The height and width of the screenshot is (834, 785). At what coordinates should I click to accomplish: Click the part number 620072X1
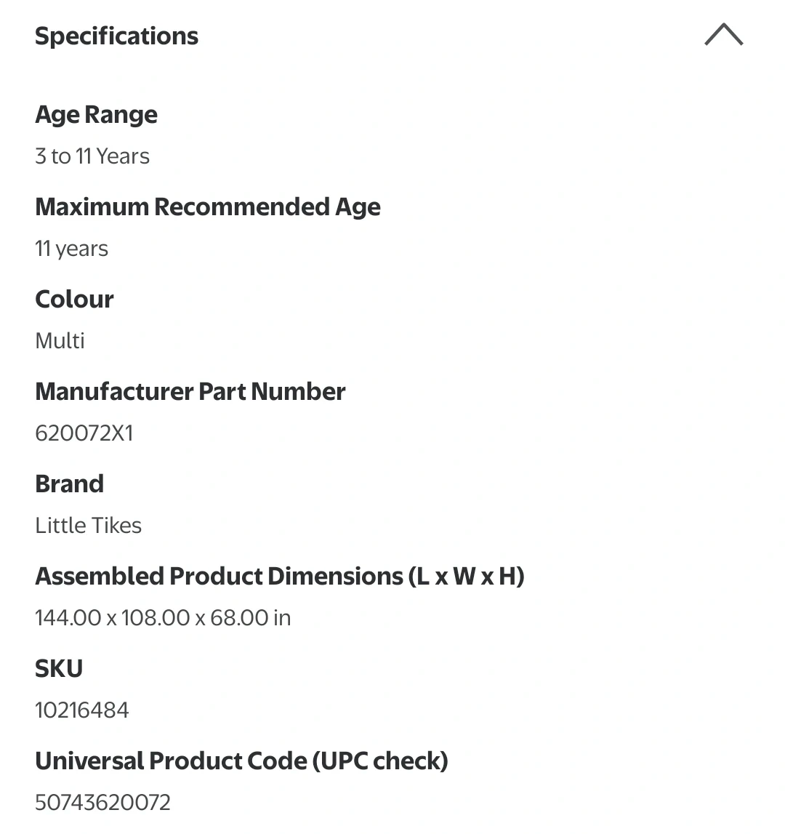84,433
